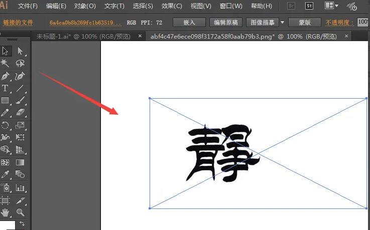
Task: Expand the 图像描摹 preset dropdown arrow
Action: coord(282,23)
